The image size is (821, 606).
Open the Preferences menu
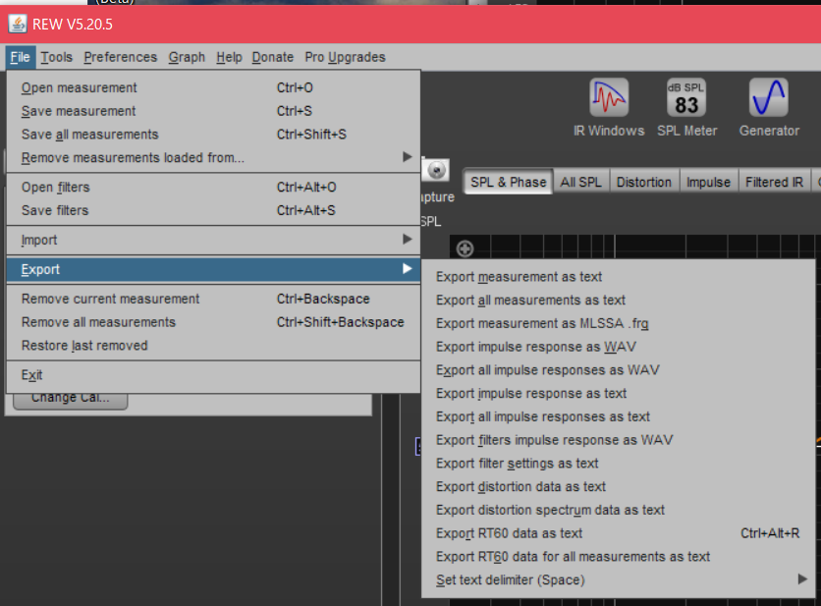point(120,57)
